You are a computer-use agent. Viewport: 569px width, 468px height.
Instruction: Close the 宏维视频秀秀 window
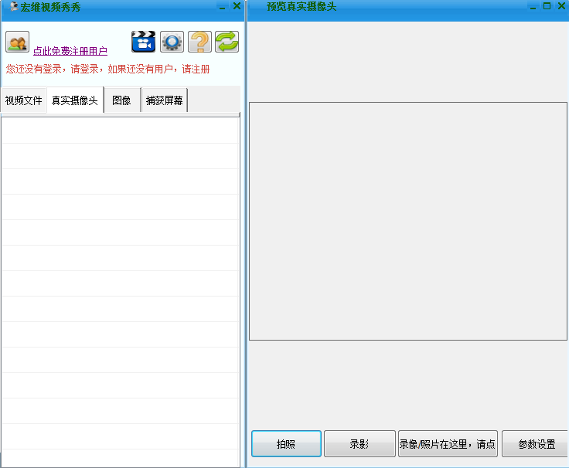tap(237, 6)
